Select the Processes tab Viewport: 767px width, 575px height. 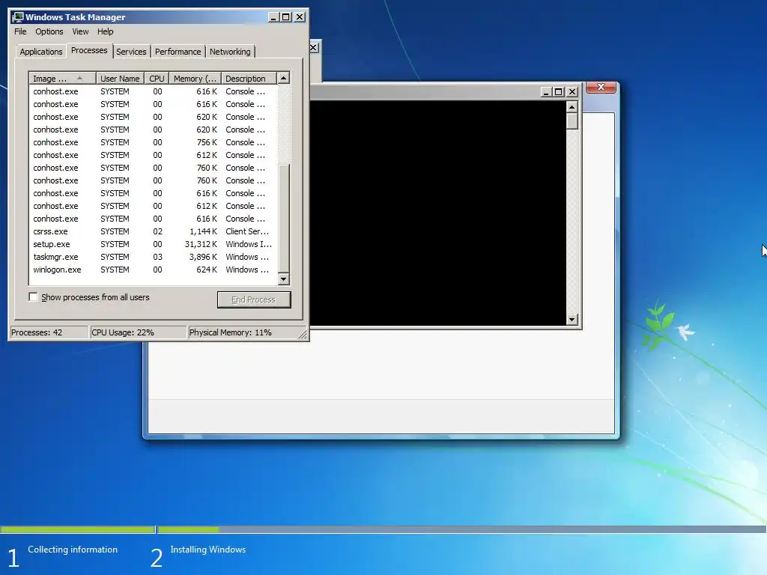[x=89, y=50]
